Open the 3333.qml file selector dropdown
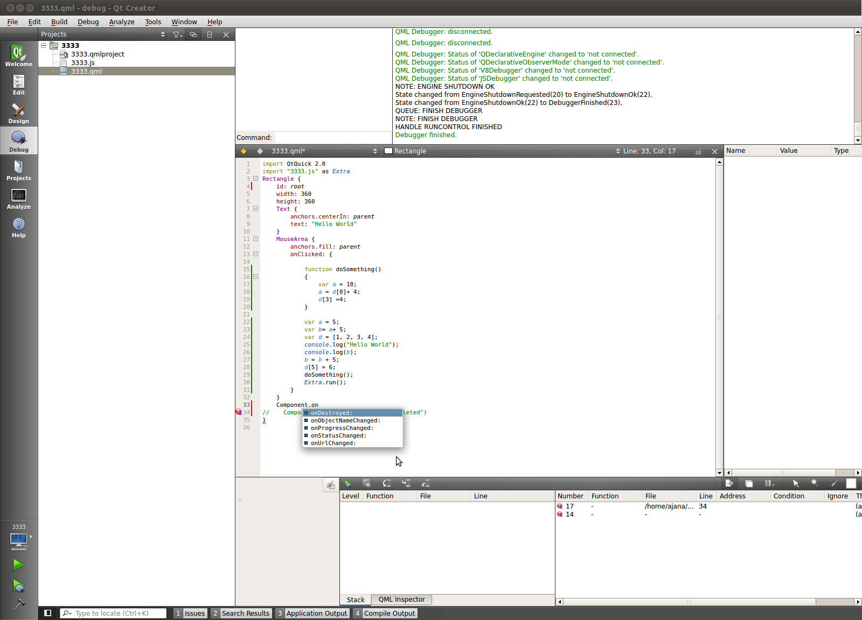This screenshot has width=862, height=620. (x=323, y=151)
